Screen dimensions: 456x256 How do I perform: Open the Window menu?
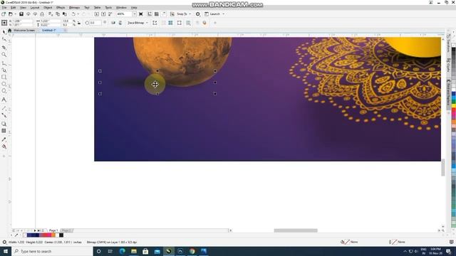(x=121, y=8)
